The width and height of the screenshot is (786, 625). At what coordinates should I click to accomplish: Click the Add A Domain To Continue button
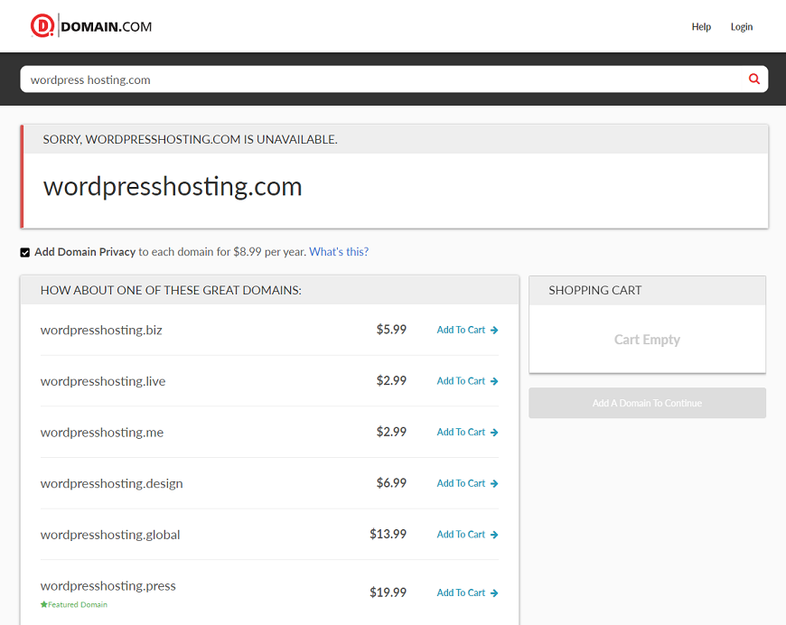(x=647, y=403)
